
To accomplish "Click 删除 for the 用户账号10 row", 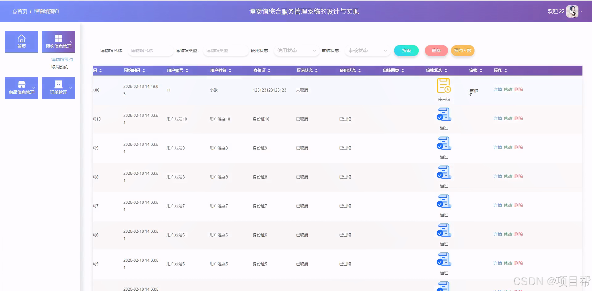I will (519, 118).
